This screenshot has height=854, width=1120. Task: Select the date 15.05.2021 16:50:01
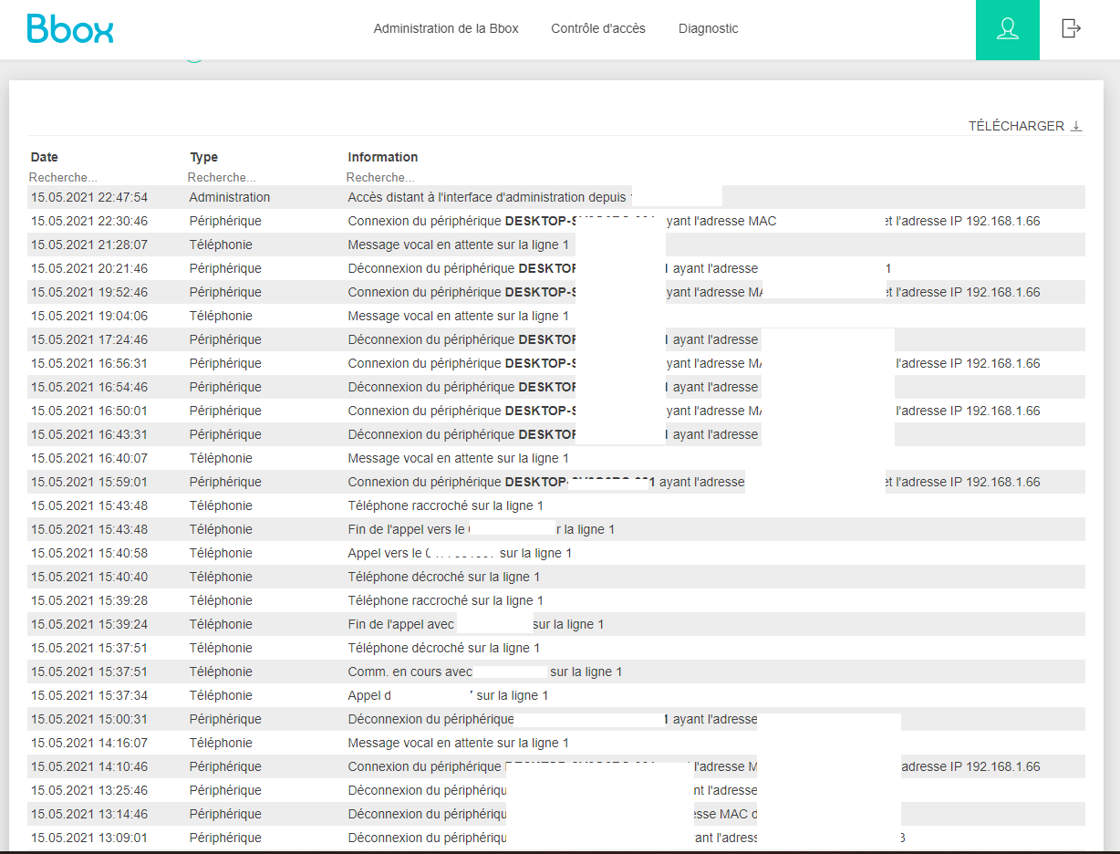[89, 411]
